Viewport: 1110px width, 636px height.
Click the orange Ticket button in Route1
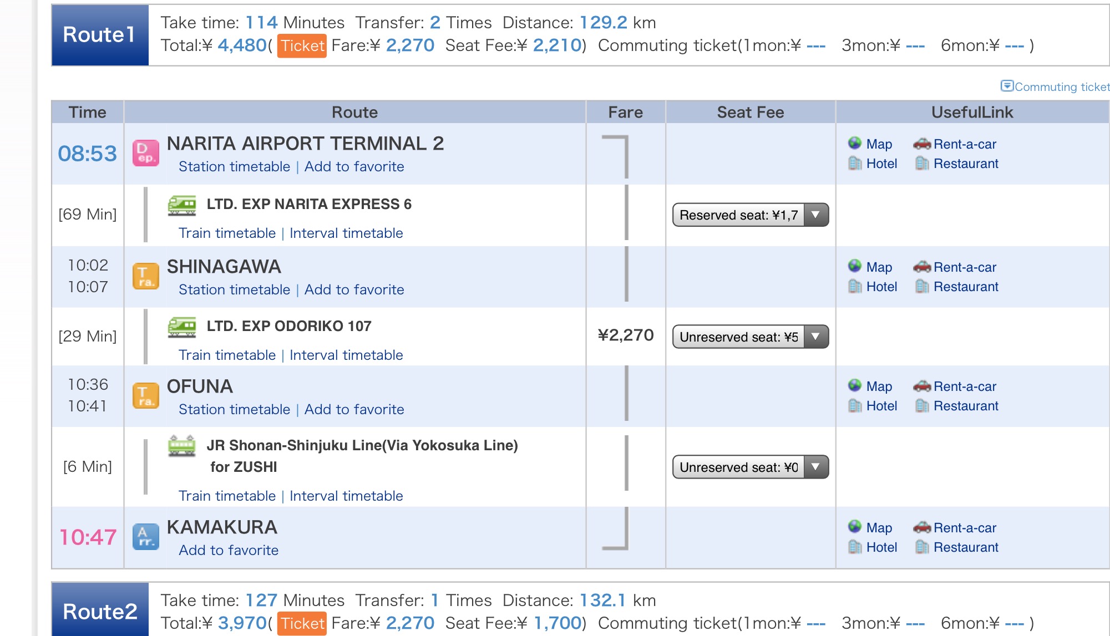pos(302,45)
